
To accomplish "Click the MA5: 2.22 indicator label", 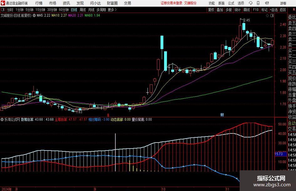I will [x=44, y=15].
